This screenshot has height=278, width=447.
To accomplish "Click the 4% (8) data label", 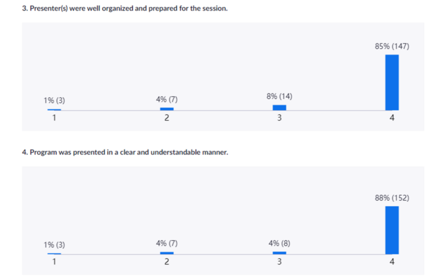I will [279, 244].
